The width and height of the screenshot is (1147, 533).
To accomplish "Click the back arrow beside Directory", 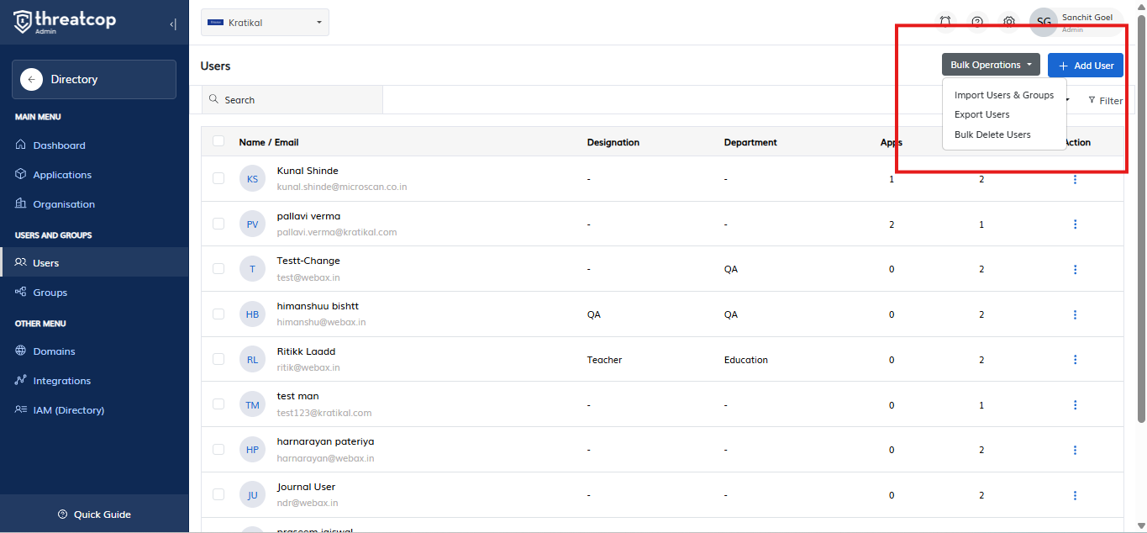I will 31,79.
